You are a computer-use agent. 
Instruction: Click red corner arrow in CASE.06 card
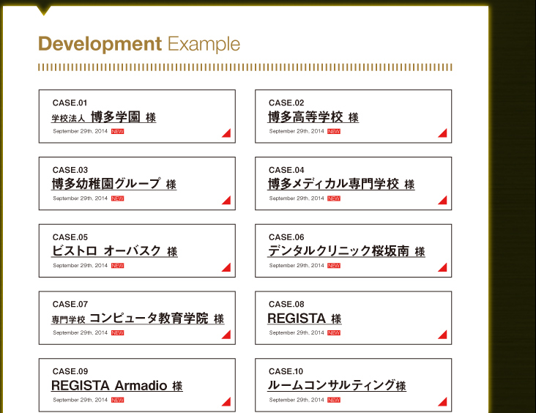coord(442,267)
